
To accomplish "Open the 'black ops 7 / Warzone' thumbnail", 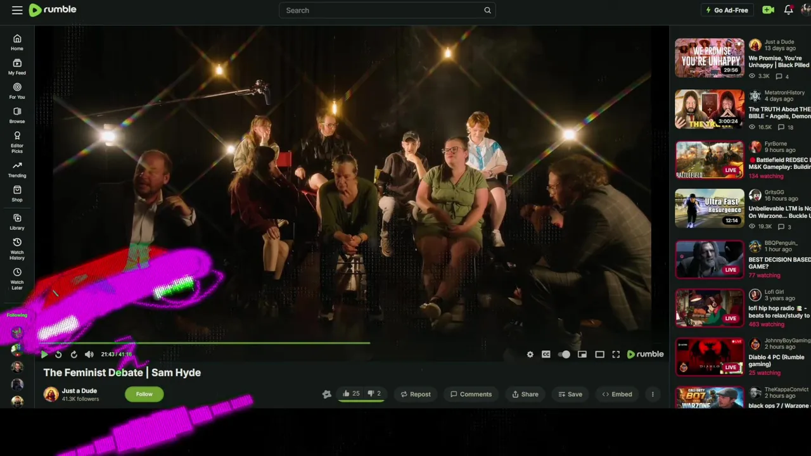I will [710, 398].
